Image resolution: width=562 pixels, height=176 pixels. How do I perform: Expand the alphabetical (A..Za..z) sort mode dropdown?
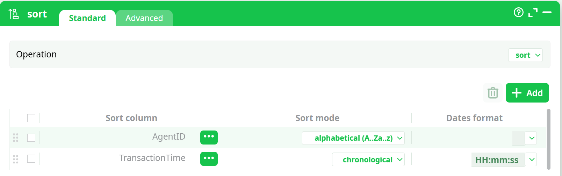point(353,138)
